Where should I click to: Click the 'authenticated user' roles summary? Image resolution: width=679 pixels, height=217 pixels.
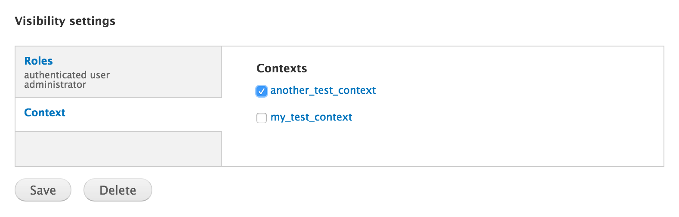67,75
